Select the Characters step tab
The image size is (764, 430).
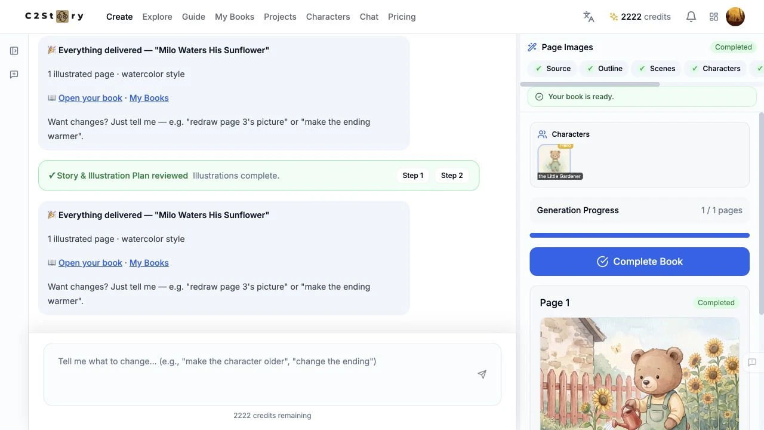716,69
